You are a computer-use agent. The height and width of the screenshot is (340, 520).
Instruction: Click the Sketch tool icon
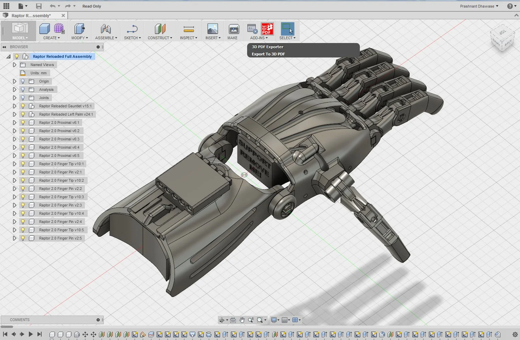point(132,29)
